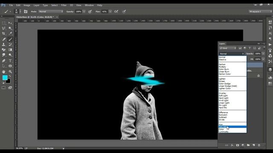Open the cyan foreground color swatch
Screen dimensions: 273x153
coord(5,78)
